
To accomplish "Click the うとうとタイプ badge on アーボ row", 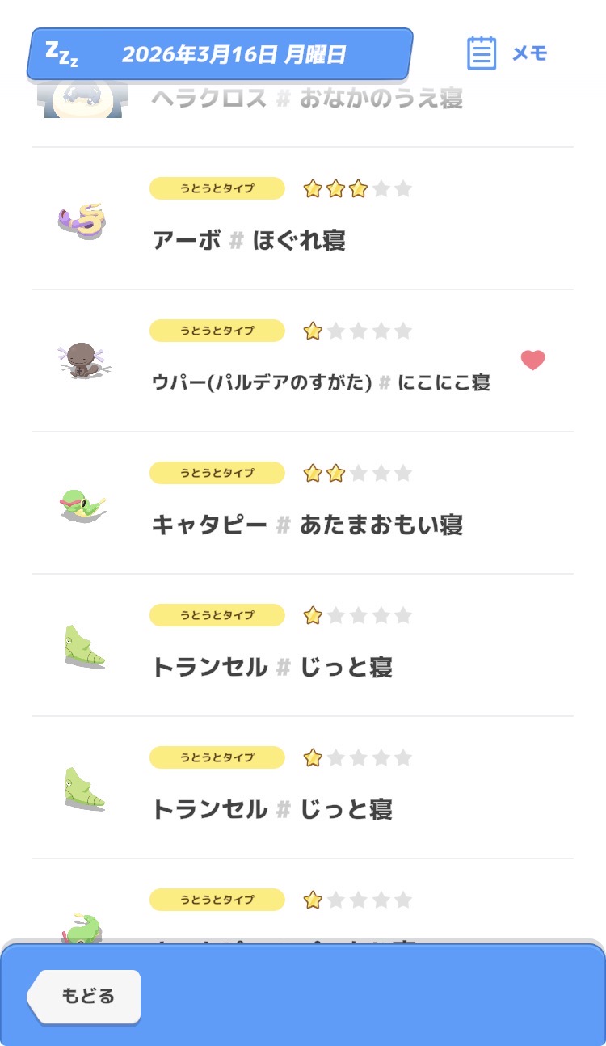I will [x=217, y=188].
